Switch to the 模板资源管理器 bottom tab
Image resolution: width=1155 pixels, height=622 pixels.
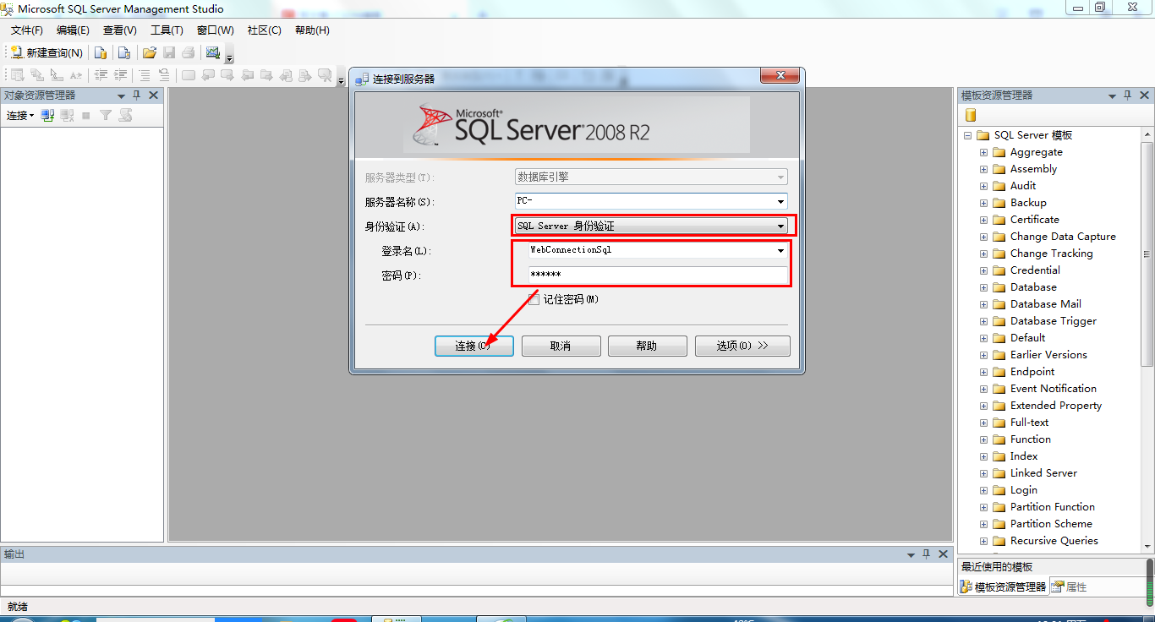[1004, 587]
